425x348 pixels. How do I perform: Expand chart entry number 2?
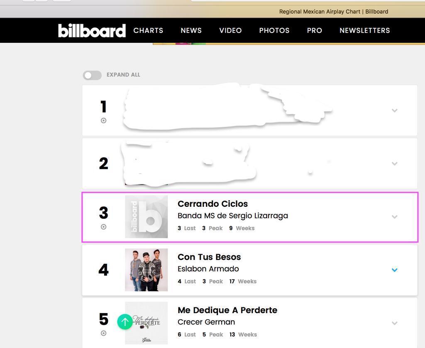tap(394, 164)
